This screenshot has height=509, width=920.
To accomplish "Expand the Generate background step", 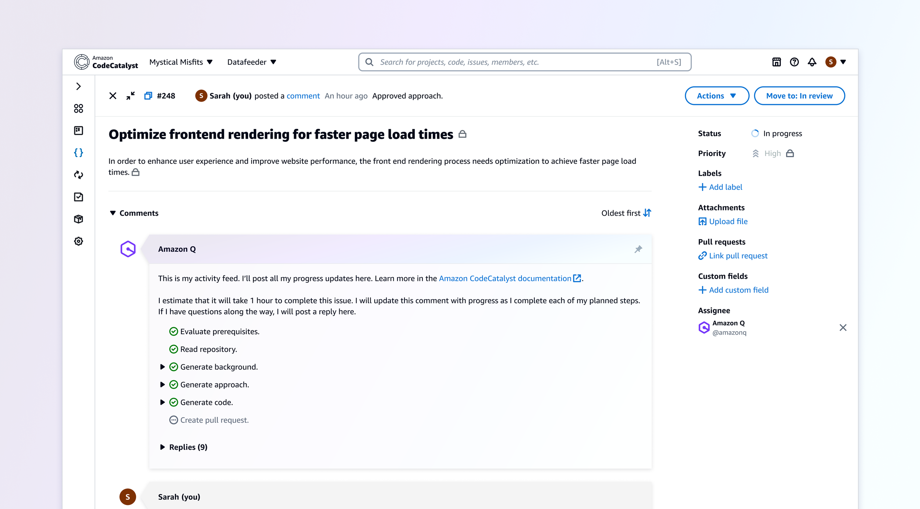I will click(162, 367).
